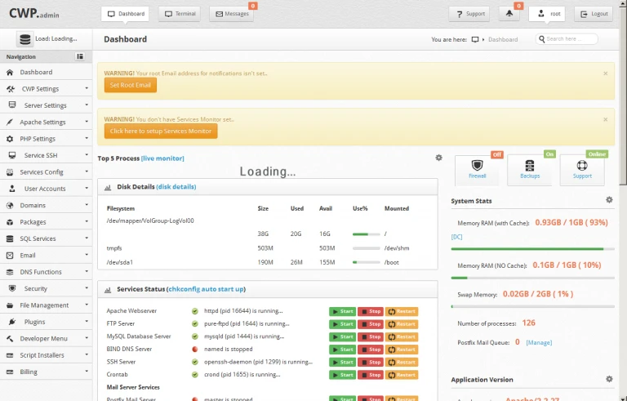Click the BIND DNS stopped status indicator
The image size is (627, 401).
[195, 350]
